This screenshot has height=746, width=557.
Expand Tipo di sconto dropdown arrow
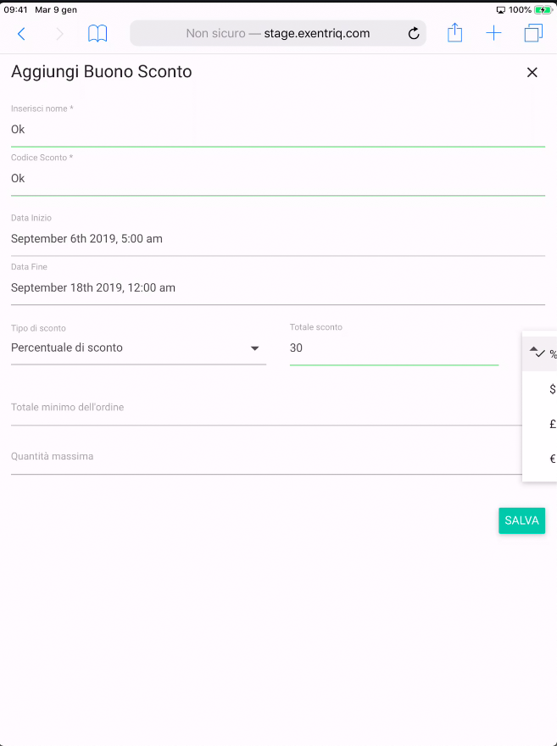click(254, 348)
